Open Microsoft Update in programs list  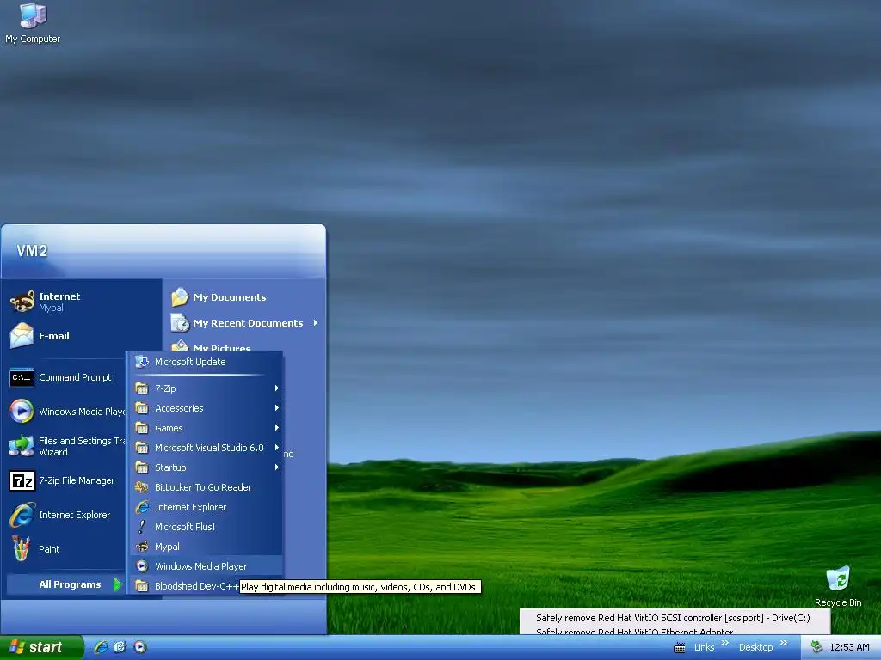pos(206,362)
